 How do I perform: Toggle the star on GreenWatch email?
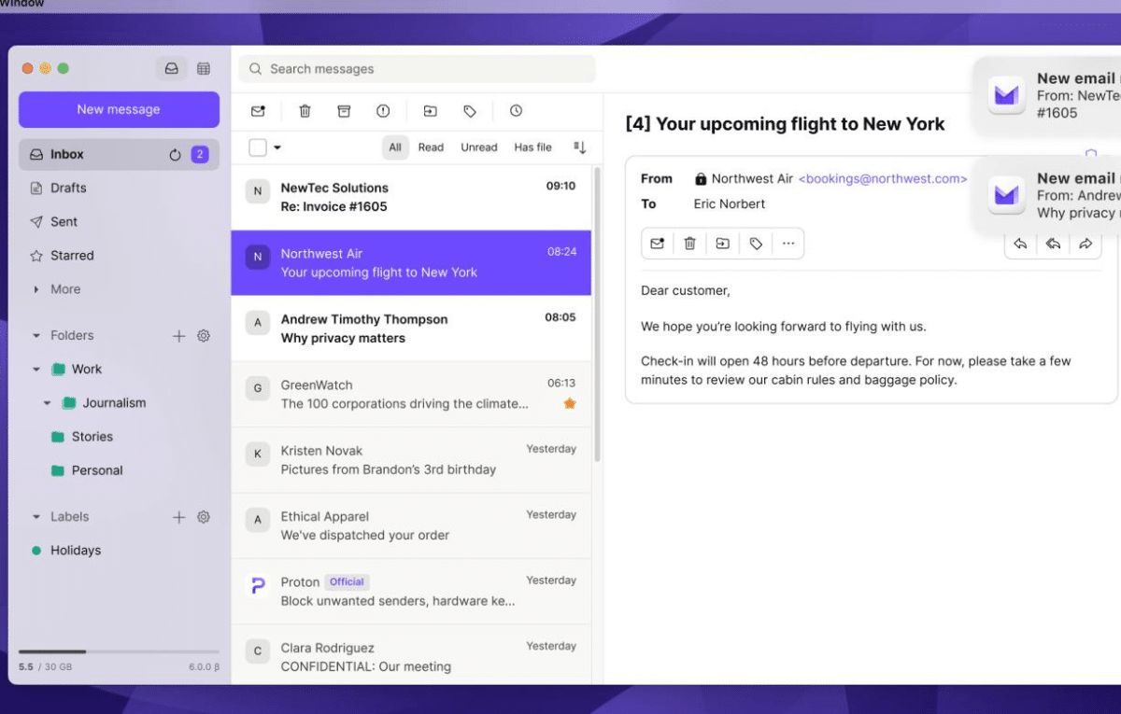coord(570,403)
